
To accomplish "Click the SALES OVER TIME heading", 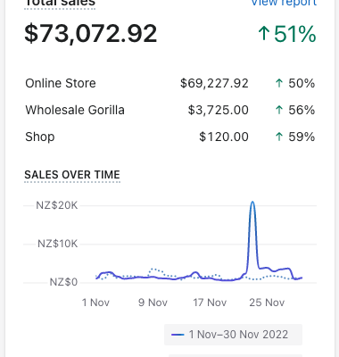I will click(72, 175).
